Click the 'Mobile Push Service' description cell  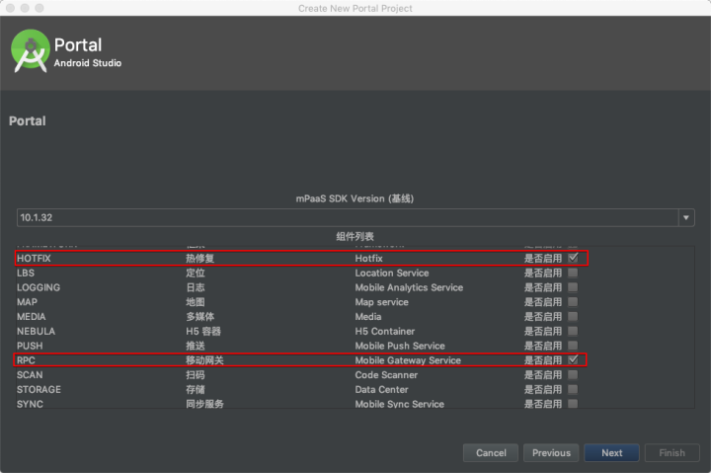pos(400,346)
